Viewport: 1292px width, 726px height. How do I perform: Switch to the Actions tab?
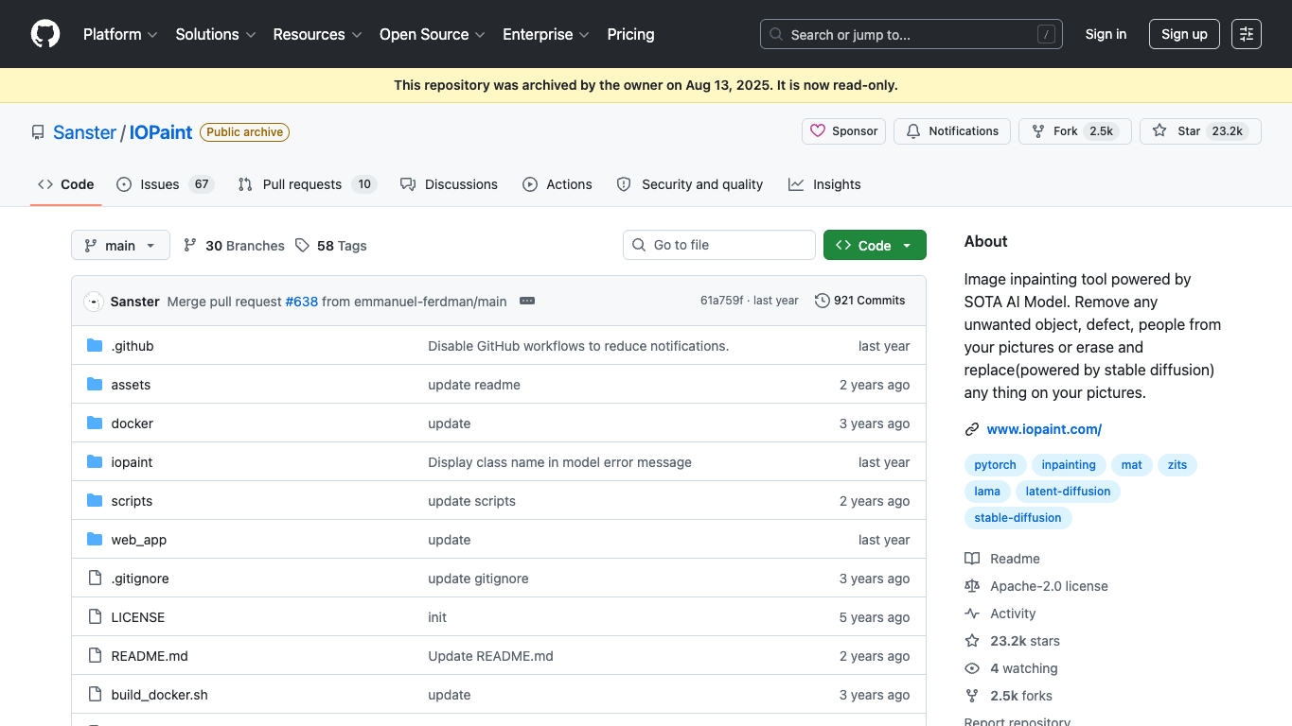pyautogui.click(x=558, y=184)
